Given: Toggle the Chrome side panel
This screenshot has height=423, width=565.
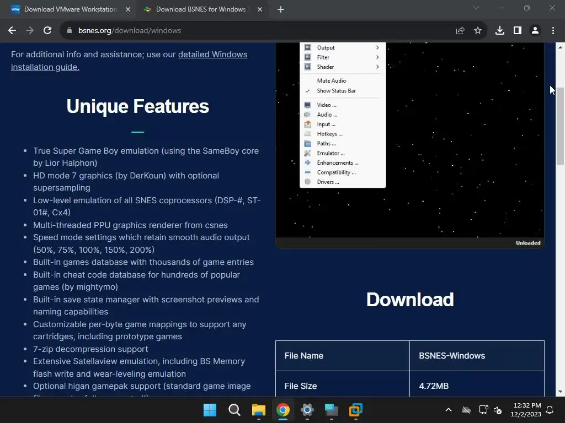Looking at the screenshot, I should [x=518, y=31].
